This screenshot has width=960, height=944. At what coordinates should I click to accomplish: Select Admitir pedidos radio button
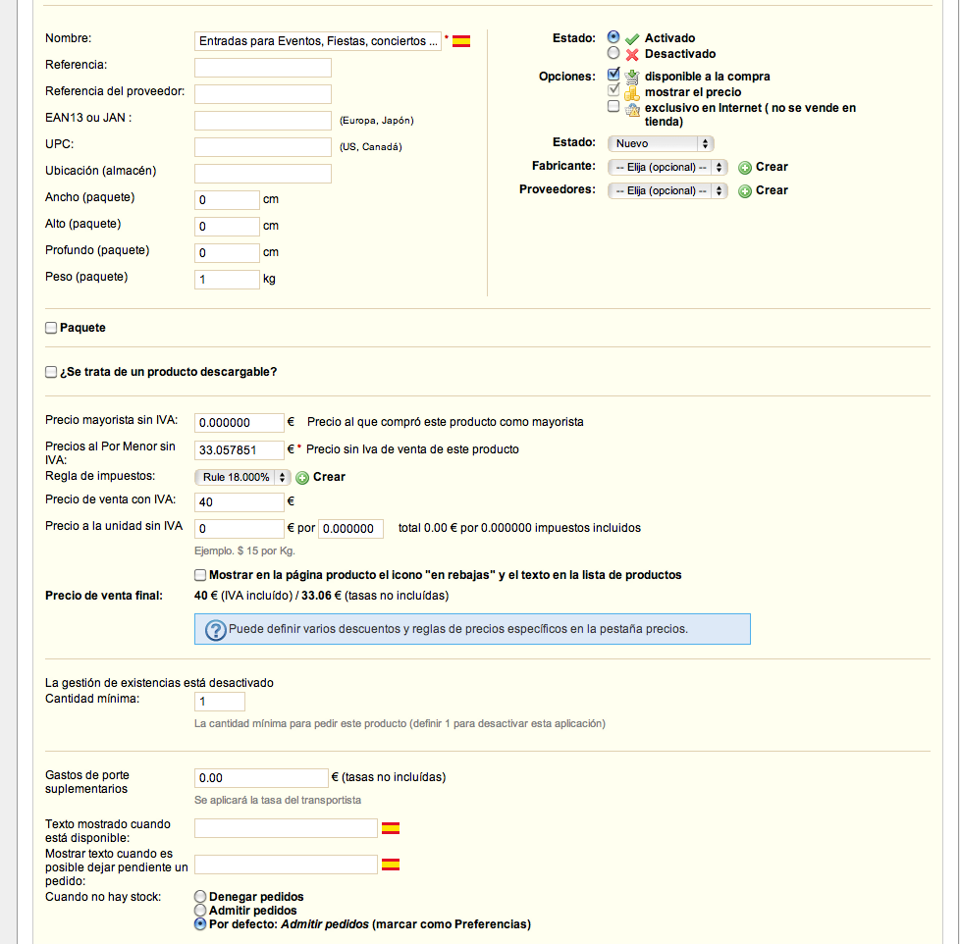[200, 911]
